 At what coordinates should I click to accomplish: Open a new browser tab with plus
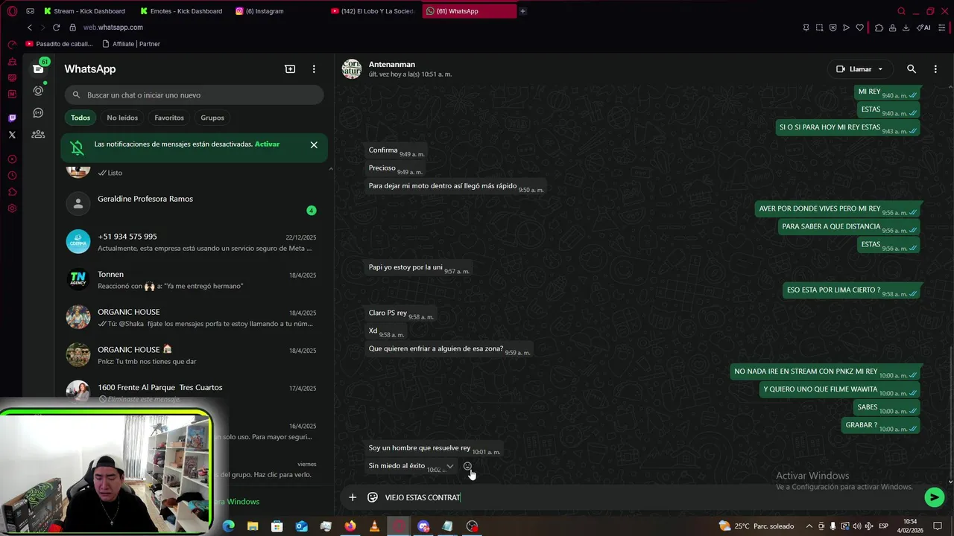tap(522, 11)
